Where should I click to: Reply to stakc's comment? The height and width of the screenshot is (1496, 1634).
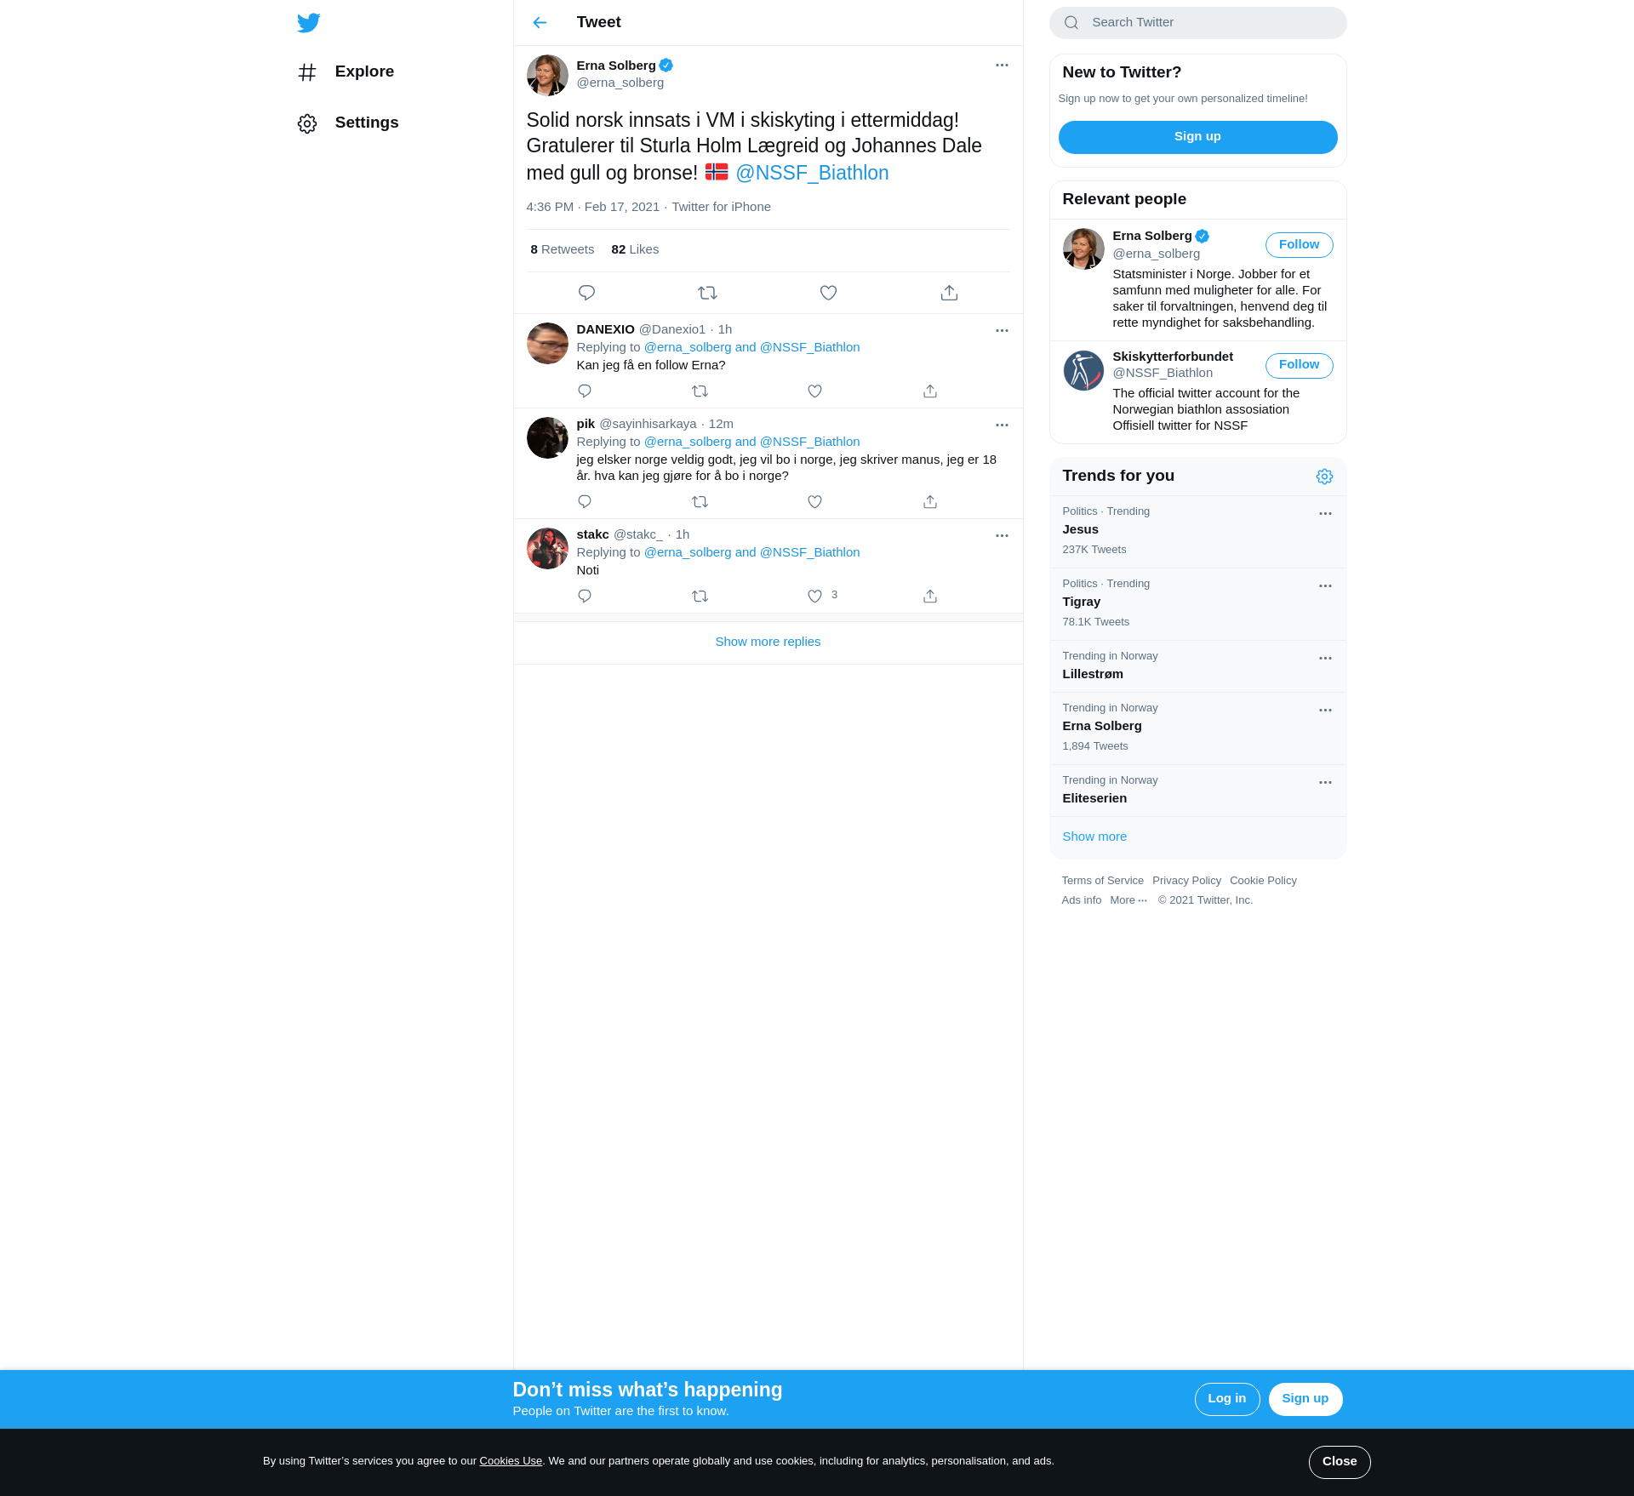click(x=585, y=597)
